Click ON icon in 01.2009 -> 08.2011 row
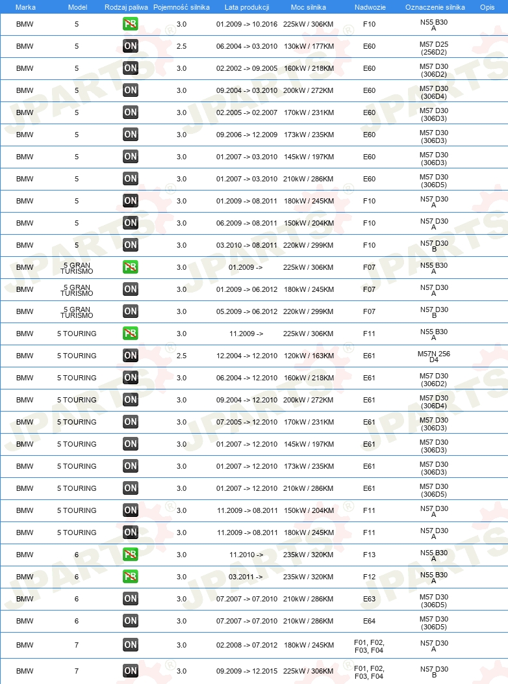508x684 pixels. pyautogui.click(x=131, y=201)
